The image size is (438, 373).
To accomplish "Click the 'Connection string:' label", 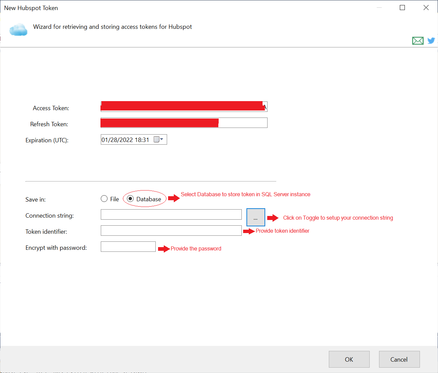I will [x=50, y=216].
